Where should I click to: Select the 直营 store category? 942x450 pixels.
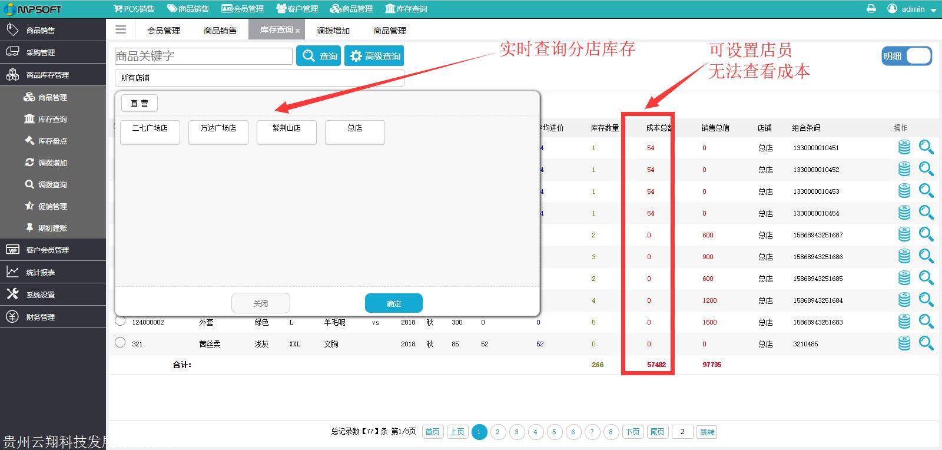140,103
